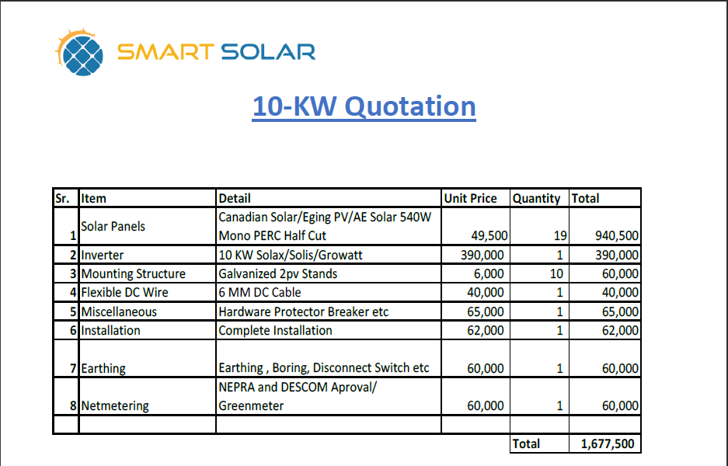Click NEPRA and DESCOM Aproval text
Viewport: 728px width, 466px height.
pyautogui.click(x=298, y=387)
